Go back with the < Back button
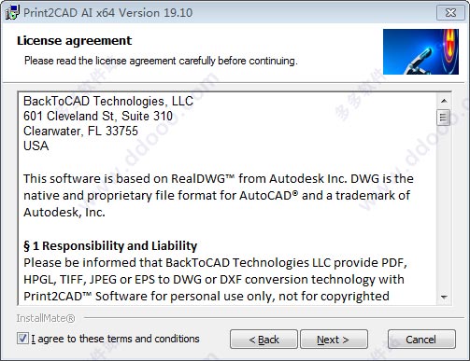 point(263,340)
